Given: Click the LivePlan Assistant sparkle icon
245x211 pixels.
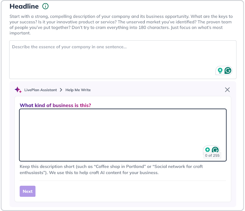Looking at the screenshot, I should coord(18,89).
